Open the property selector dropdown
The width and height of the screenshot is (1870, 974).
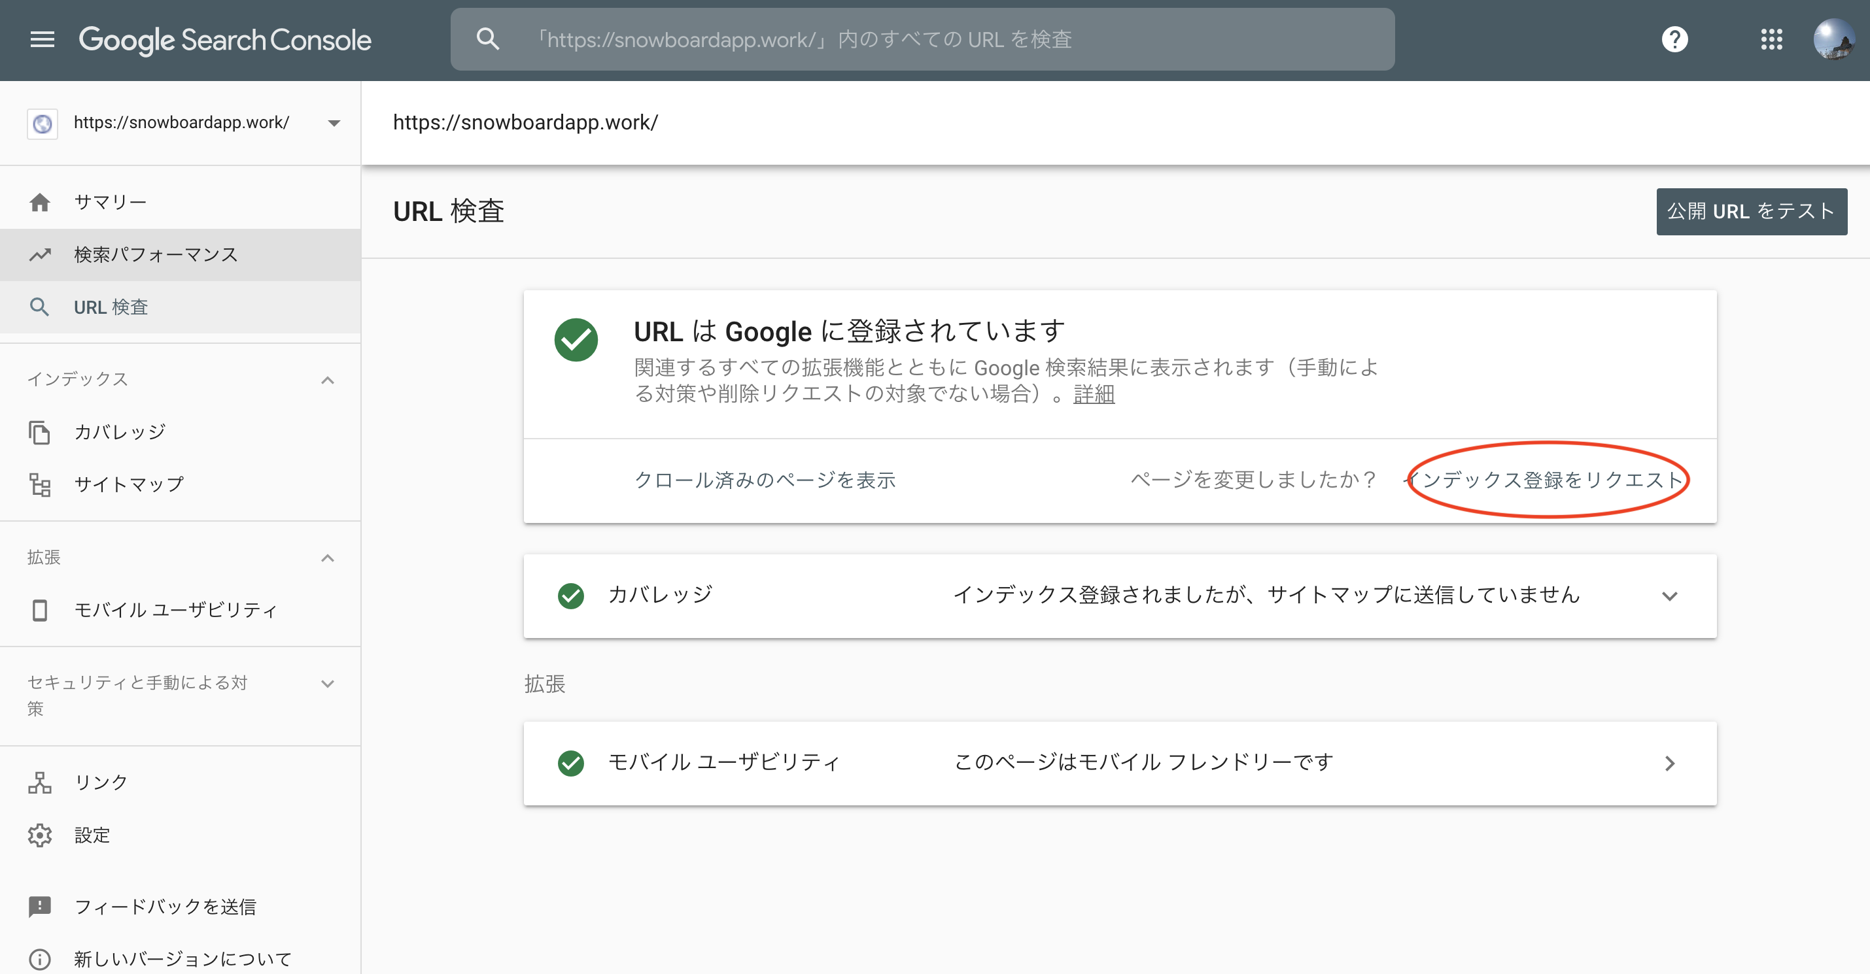click(333, 122)
